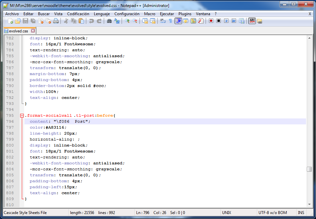The height and width of the screenshot is (219, 316).
Task: Start recording a macro
Action: [211, 21]
